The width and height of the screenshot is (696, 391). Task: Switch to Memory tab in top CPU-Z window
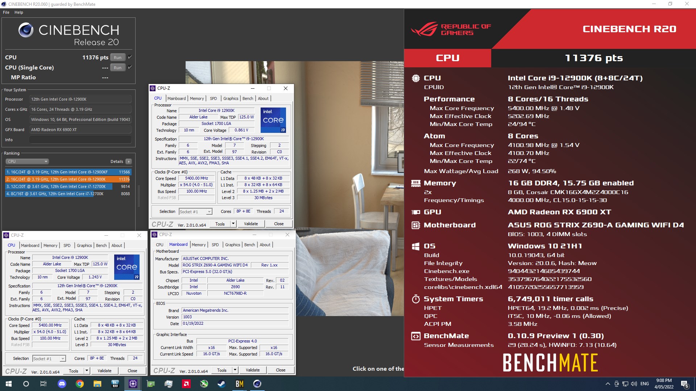[x=197, y=98]
